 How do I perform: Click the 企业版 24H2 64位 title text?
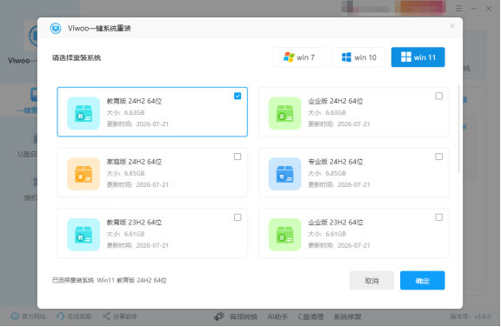pos(336,101)
